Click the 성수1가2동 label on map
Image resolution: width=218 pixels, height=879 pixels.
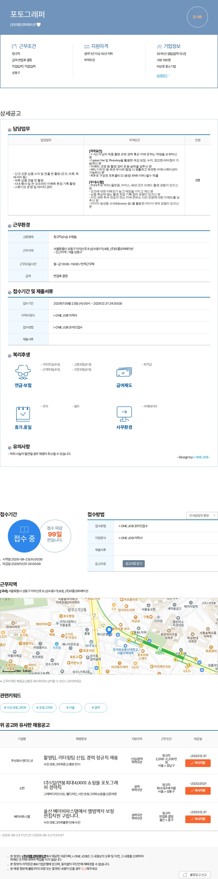point(77,609)
